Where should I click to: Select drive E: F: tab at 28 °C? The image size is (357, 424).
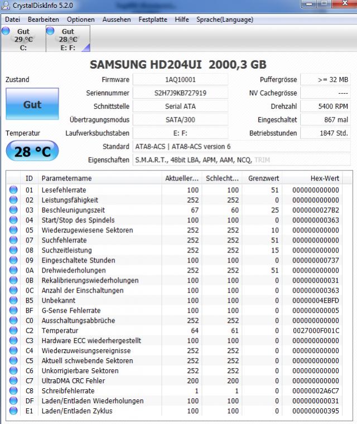pyautogui.click(x=68, y=39)
